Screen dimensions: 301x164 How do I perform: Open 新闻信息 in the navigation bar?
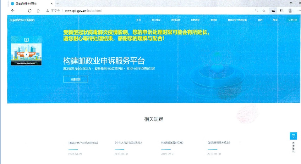[176, 20]
